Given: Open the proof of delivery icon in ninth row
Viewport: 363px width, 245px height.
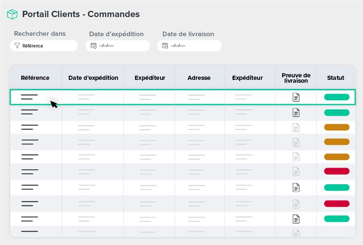Looking at the screenshot, I should [x=296, y=218].
